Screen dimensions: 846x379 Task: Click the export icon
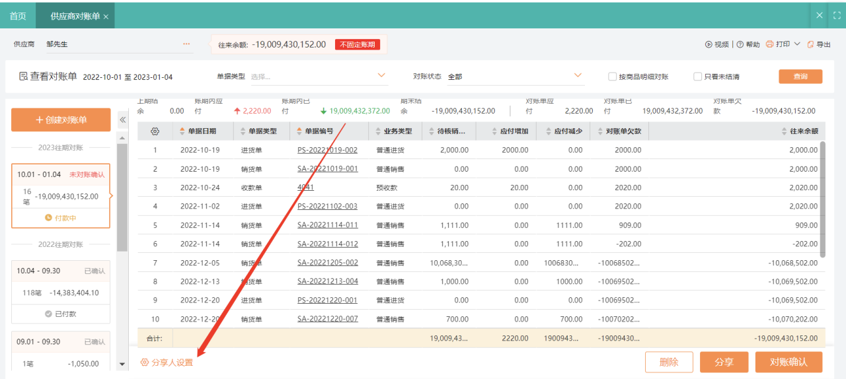coord(811,44)
